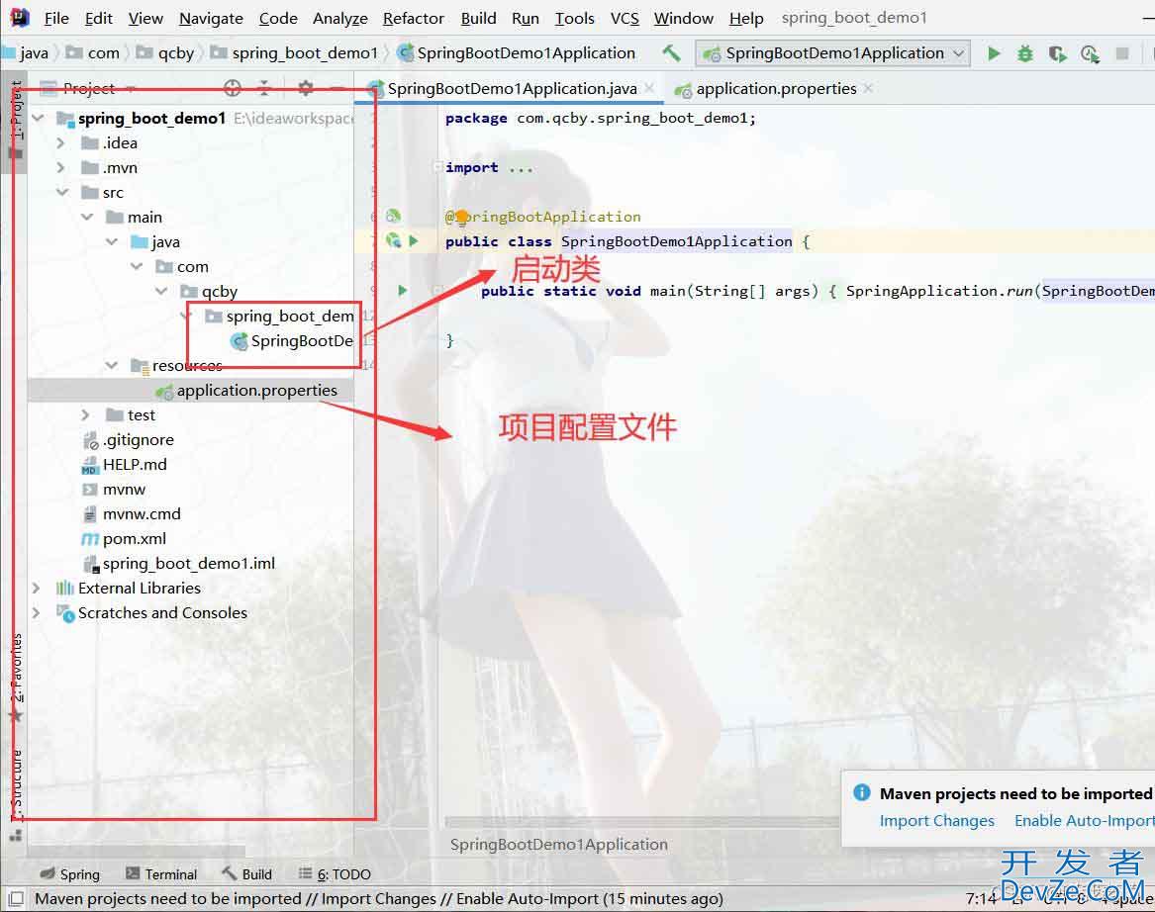Run SpringBootDemo1Application with green play button

coord(994,53)
